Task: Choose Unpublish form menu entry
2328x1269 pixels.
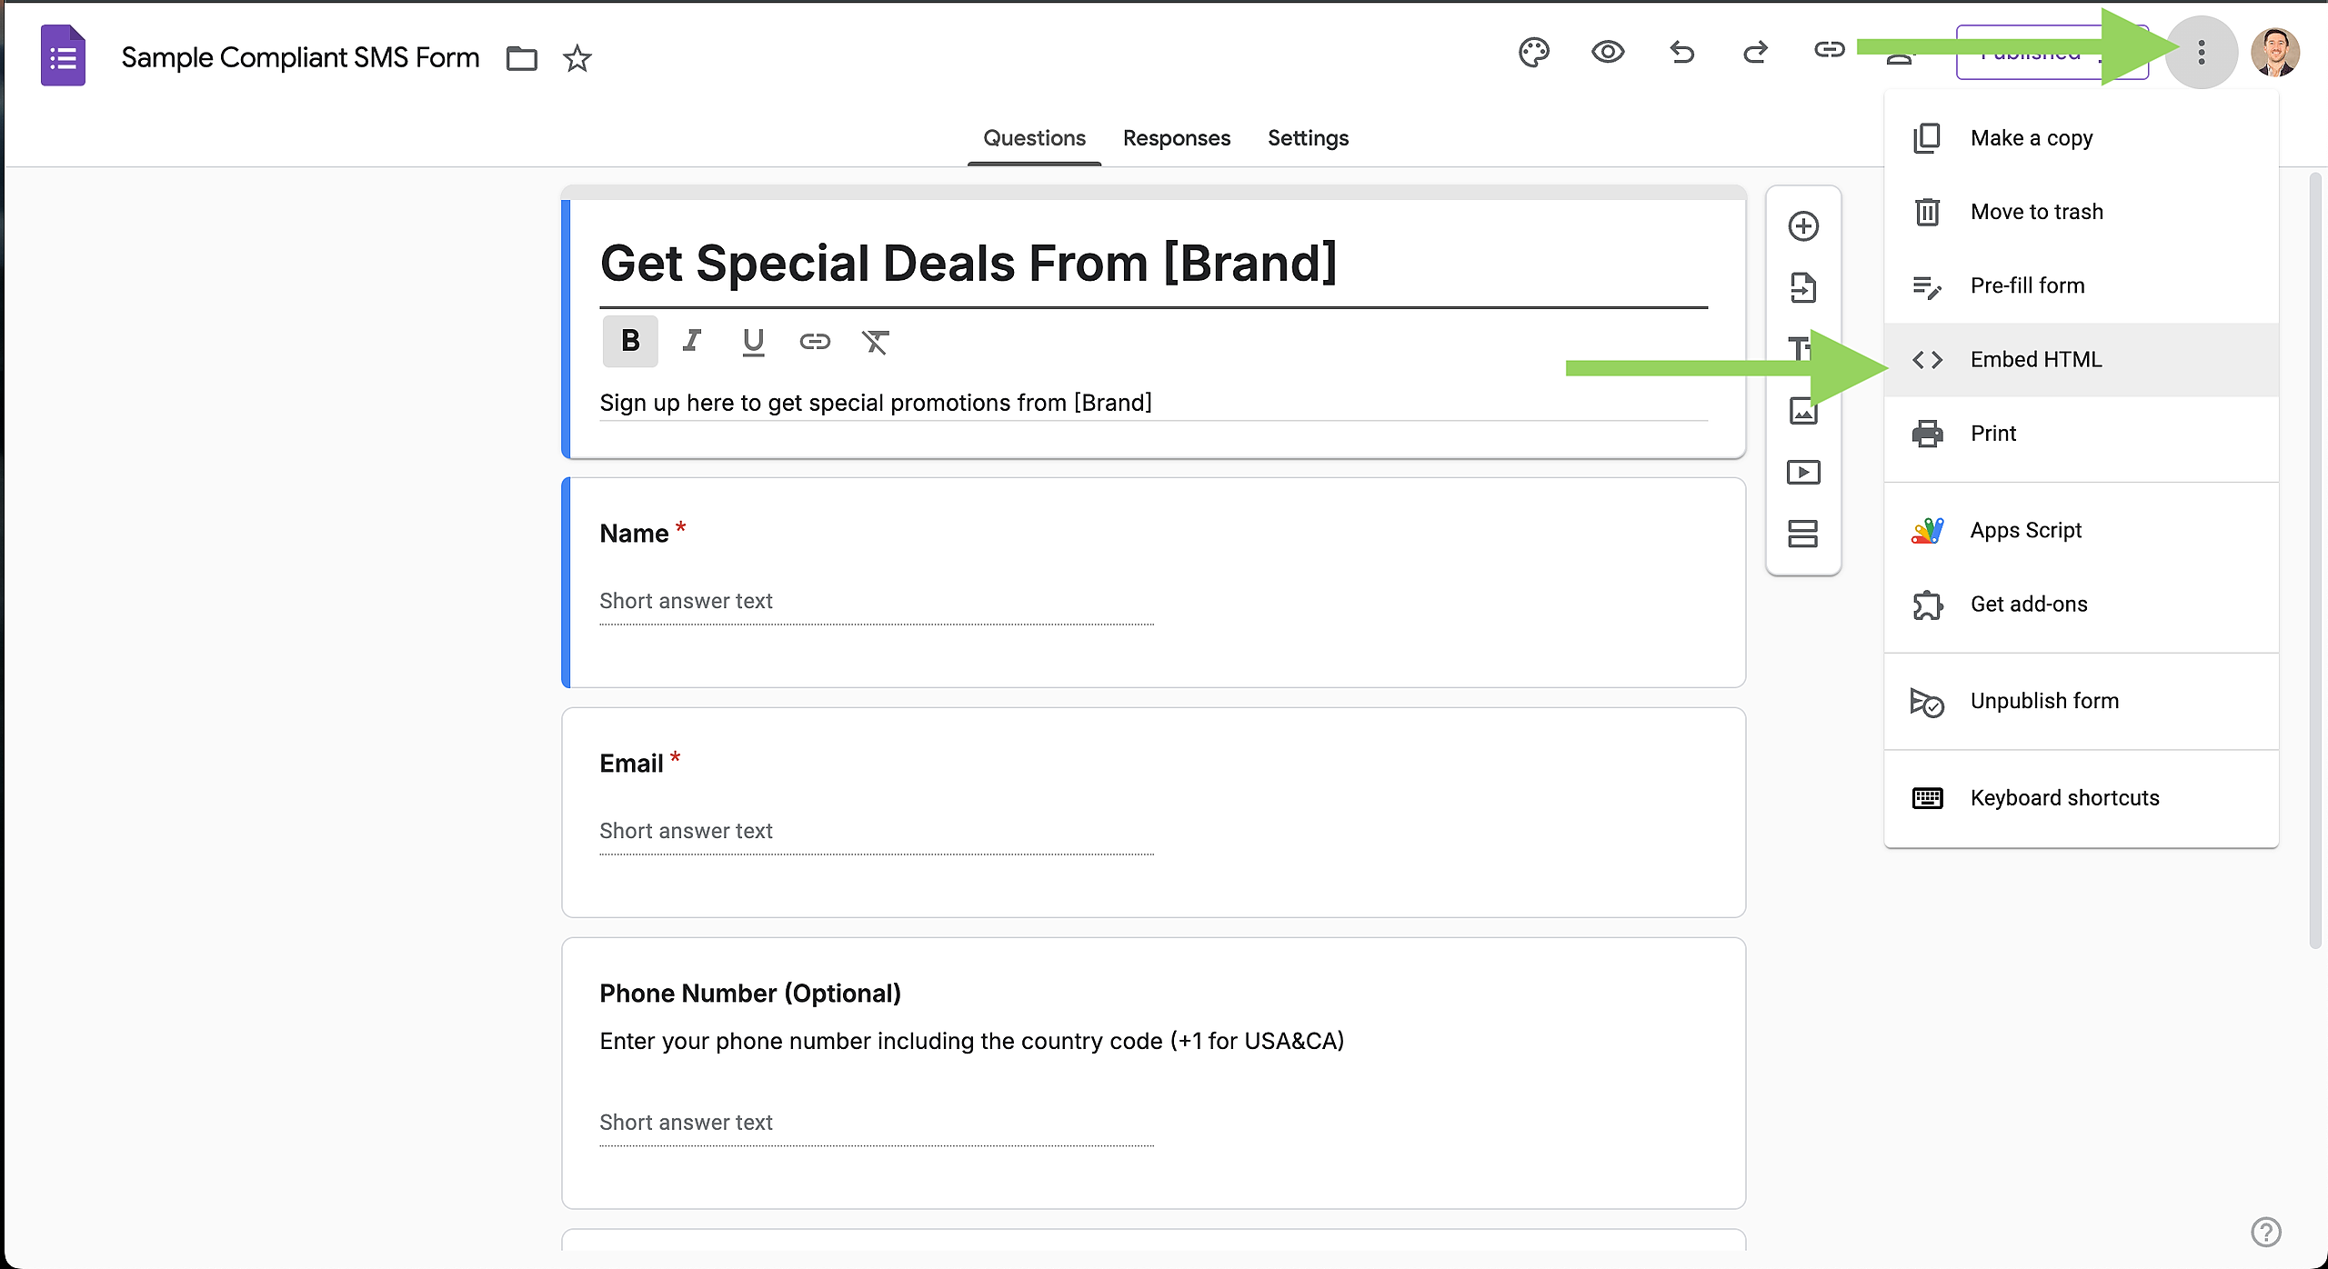Action: [x=2043, y=701]
